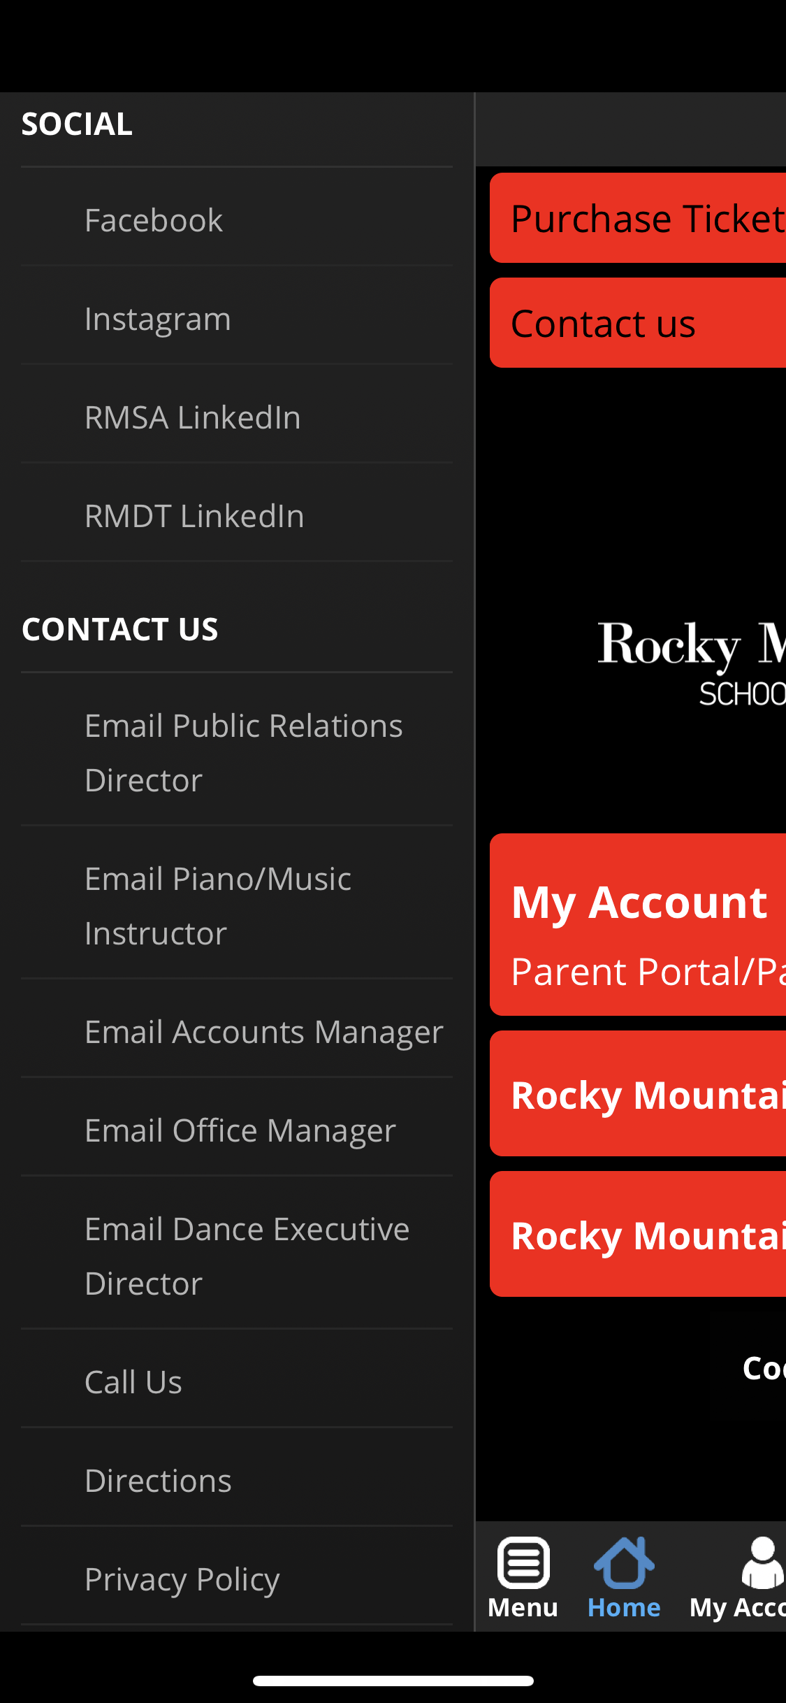Open Directions from the contact menu
Screen dimensions: 786x1703
tap(237, 1481)
